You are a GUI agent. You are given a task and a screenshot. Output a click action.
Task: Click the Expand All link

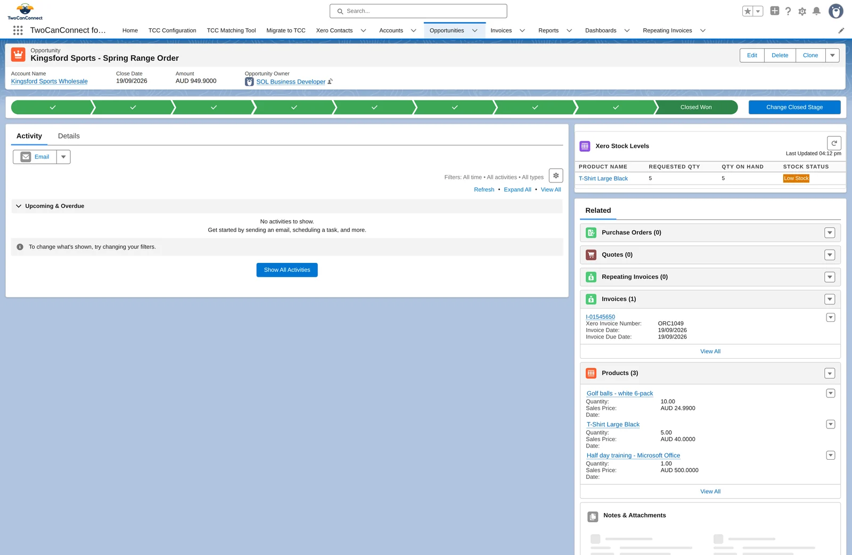(x=518, y=189)
